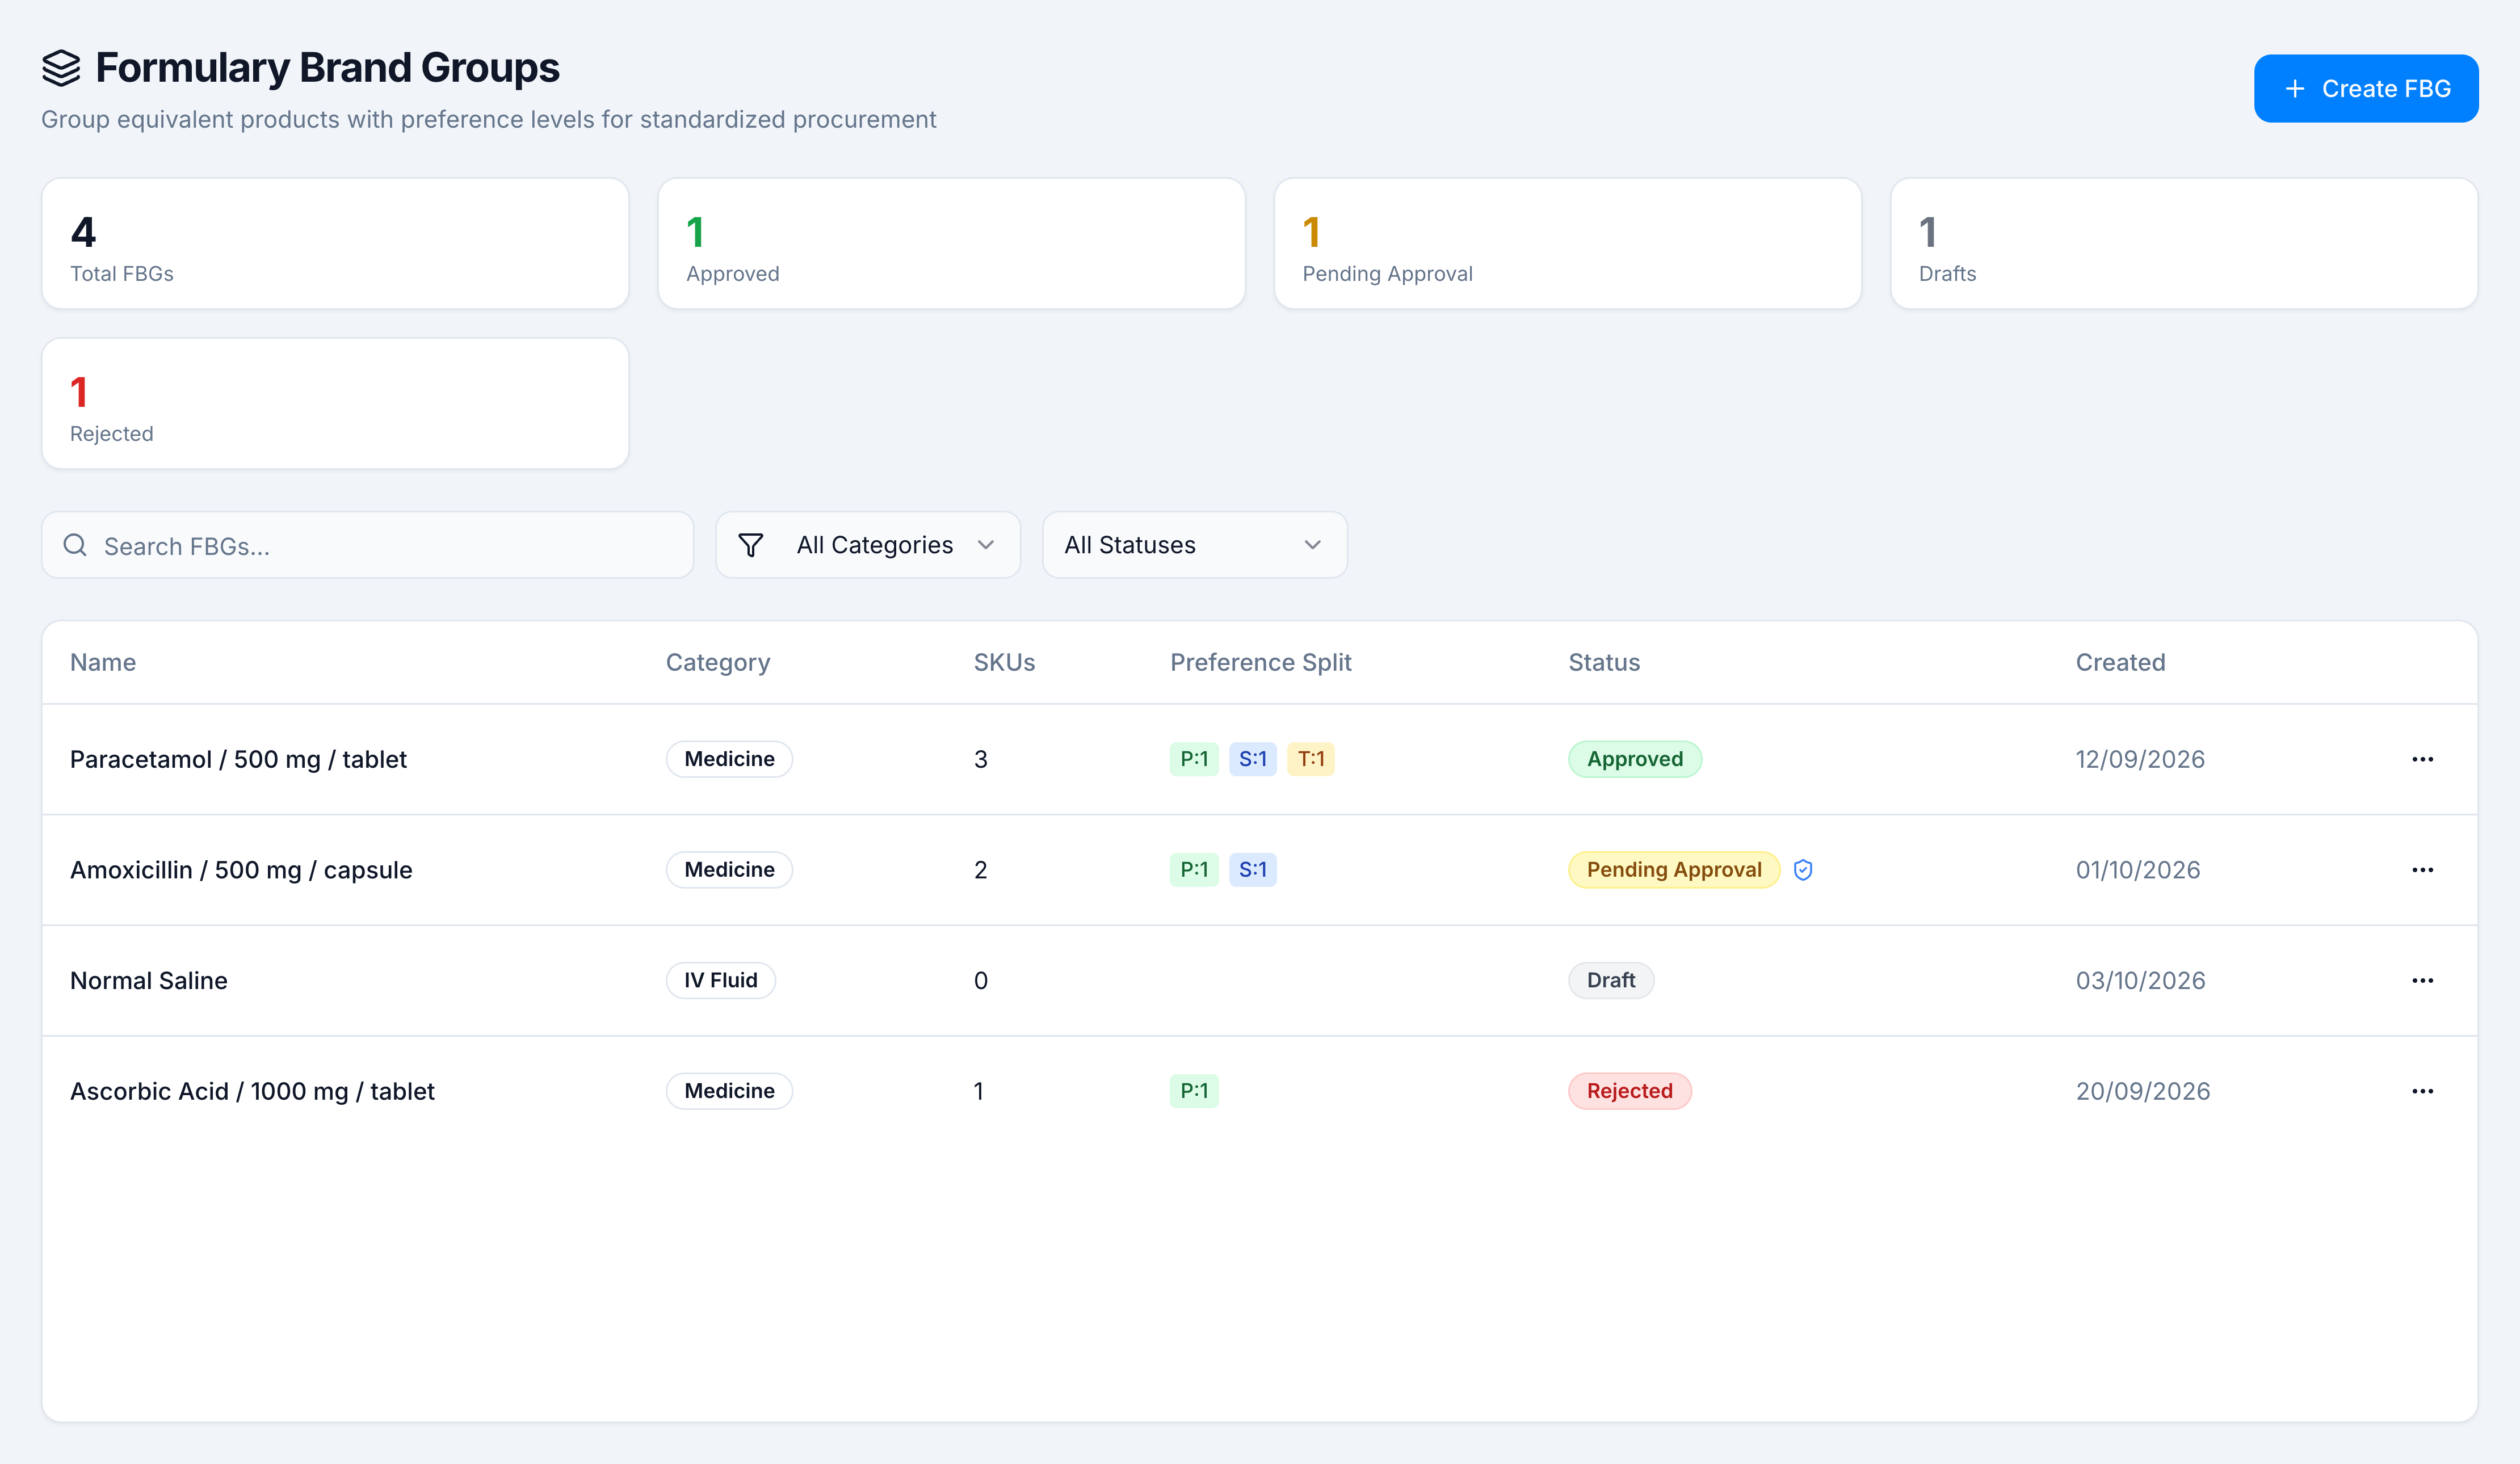Click the Created column header
The width and height of the screenshot is (2520, 1464).
click(2120, 662)
